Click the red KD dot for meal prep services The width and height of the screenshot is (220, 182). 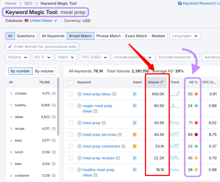pos(196,134)
